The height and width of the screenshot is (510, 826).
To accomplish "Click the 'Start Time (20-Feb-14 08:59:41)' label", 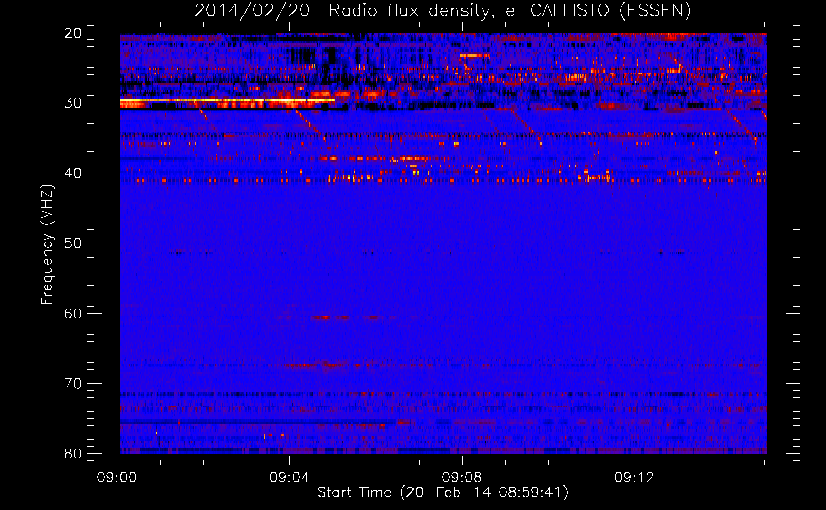I will [443, 493].
